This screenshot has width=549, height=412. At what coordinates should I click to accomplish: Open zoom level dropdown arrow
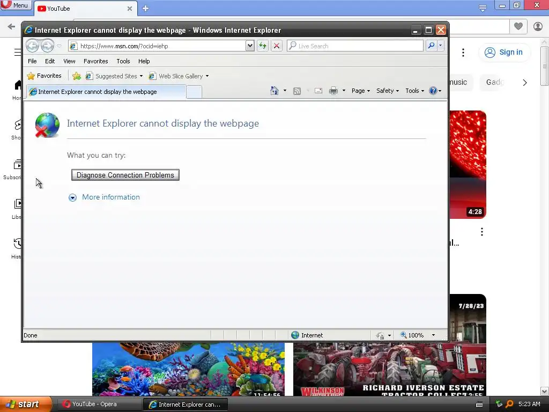[x=433, y=335]
